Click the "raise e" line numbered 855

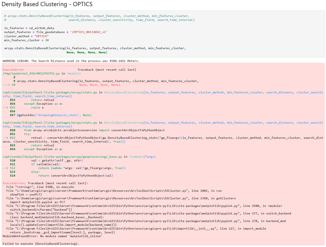pyautogui.click(x=38, y=107)
